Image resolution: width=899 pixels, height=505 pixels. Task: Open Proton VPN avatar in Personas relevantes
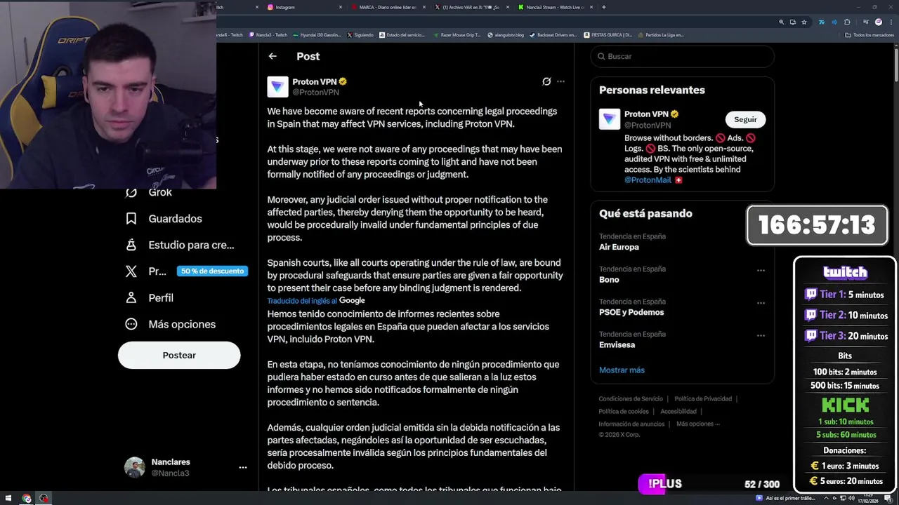pos(610,119)
